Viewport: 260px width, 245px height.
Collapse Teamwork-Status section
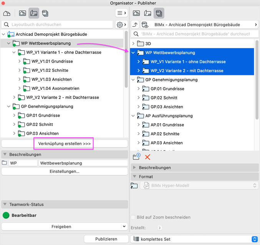pos(5,204)
